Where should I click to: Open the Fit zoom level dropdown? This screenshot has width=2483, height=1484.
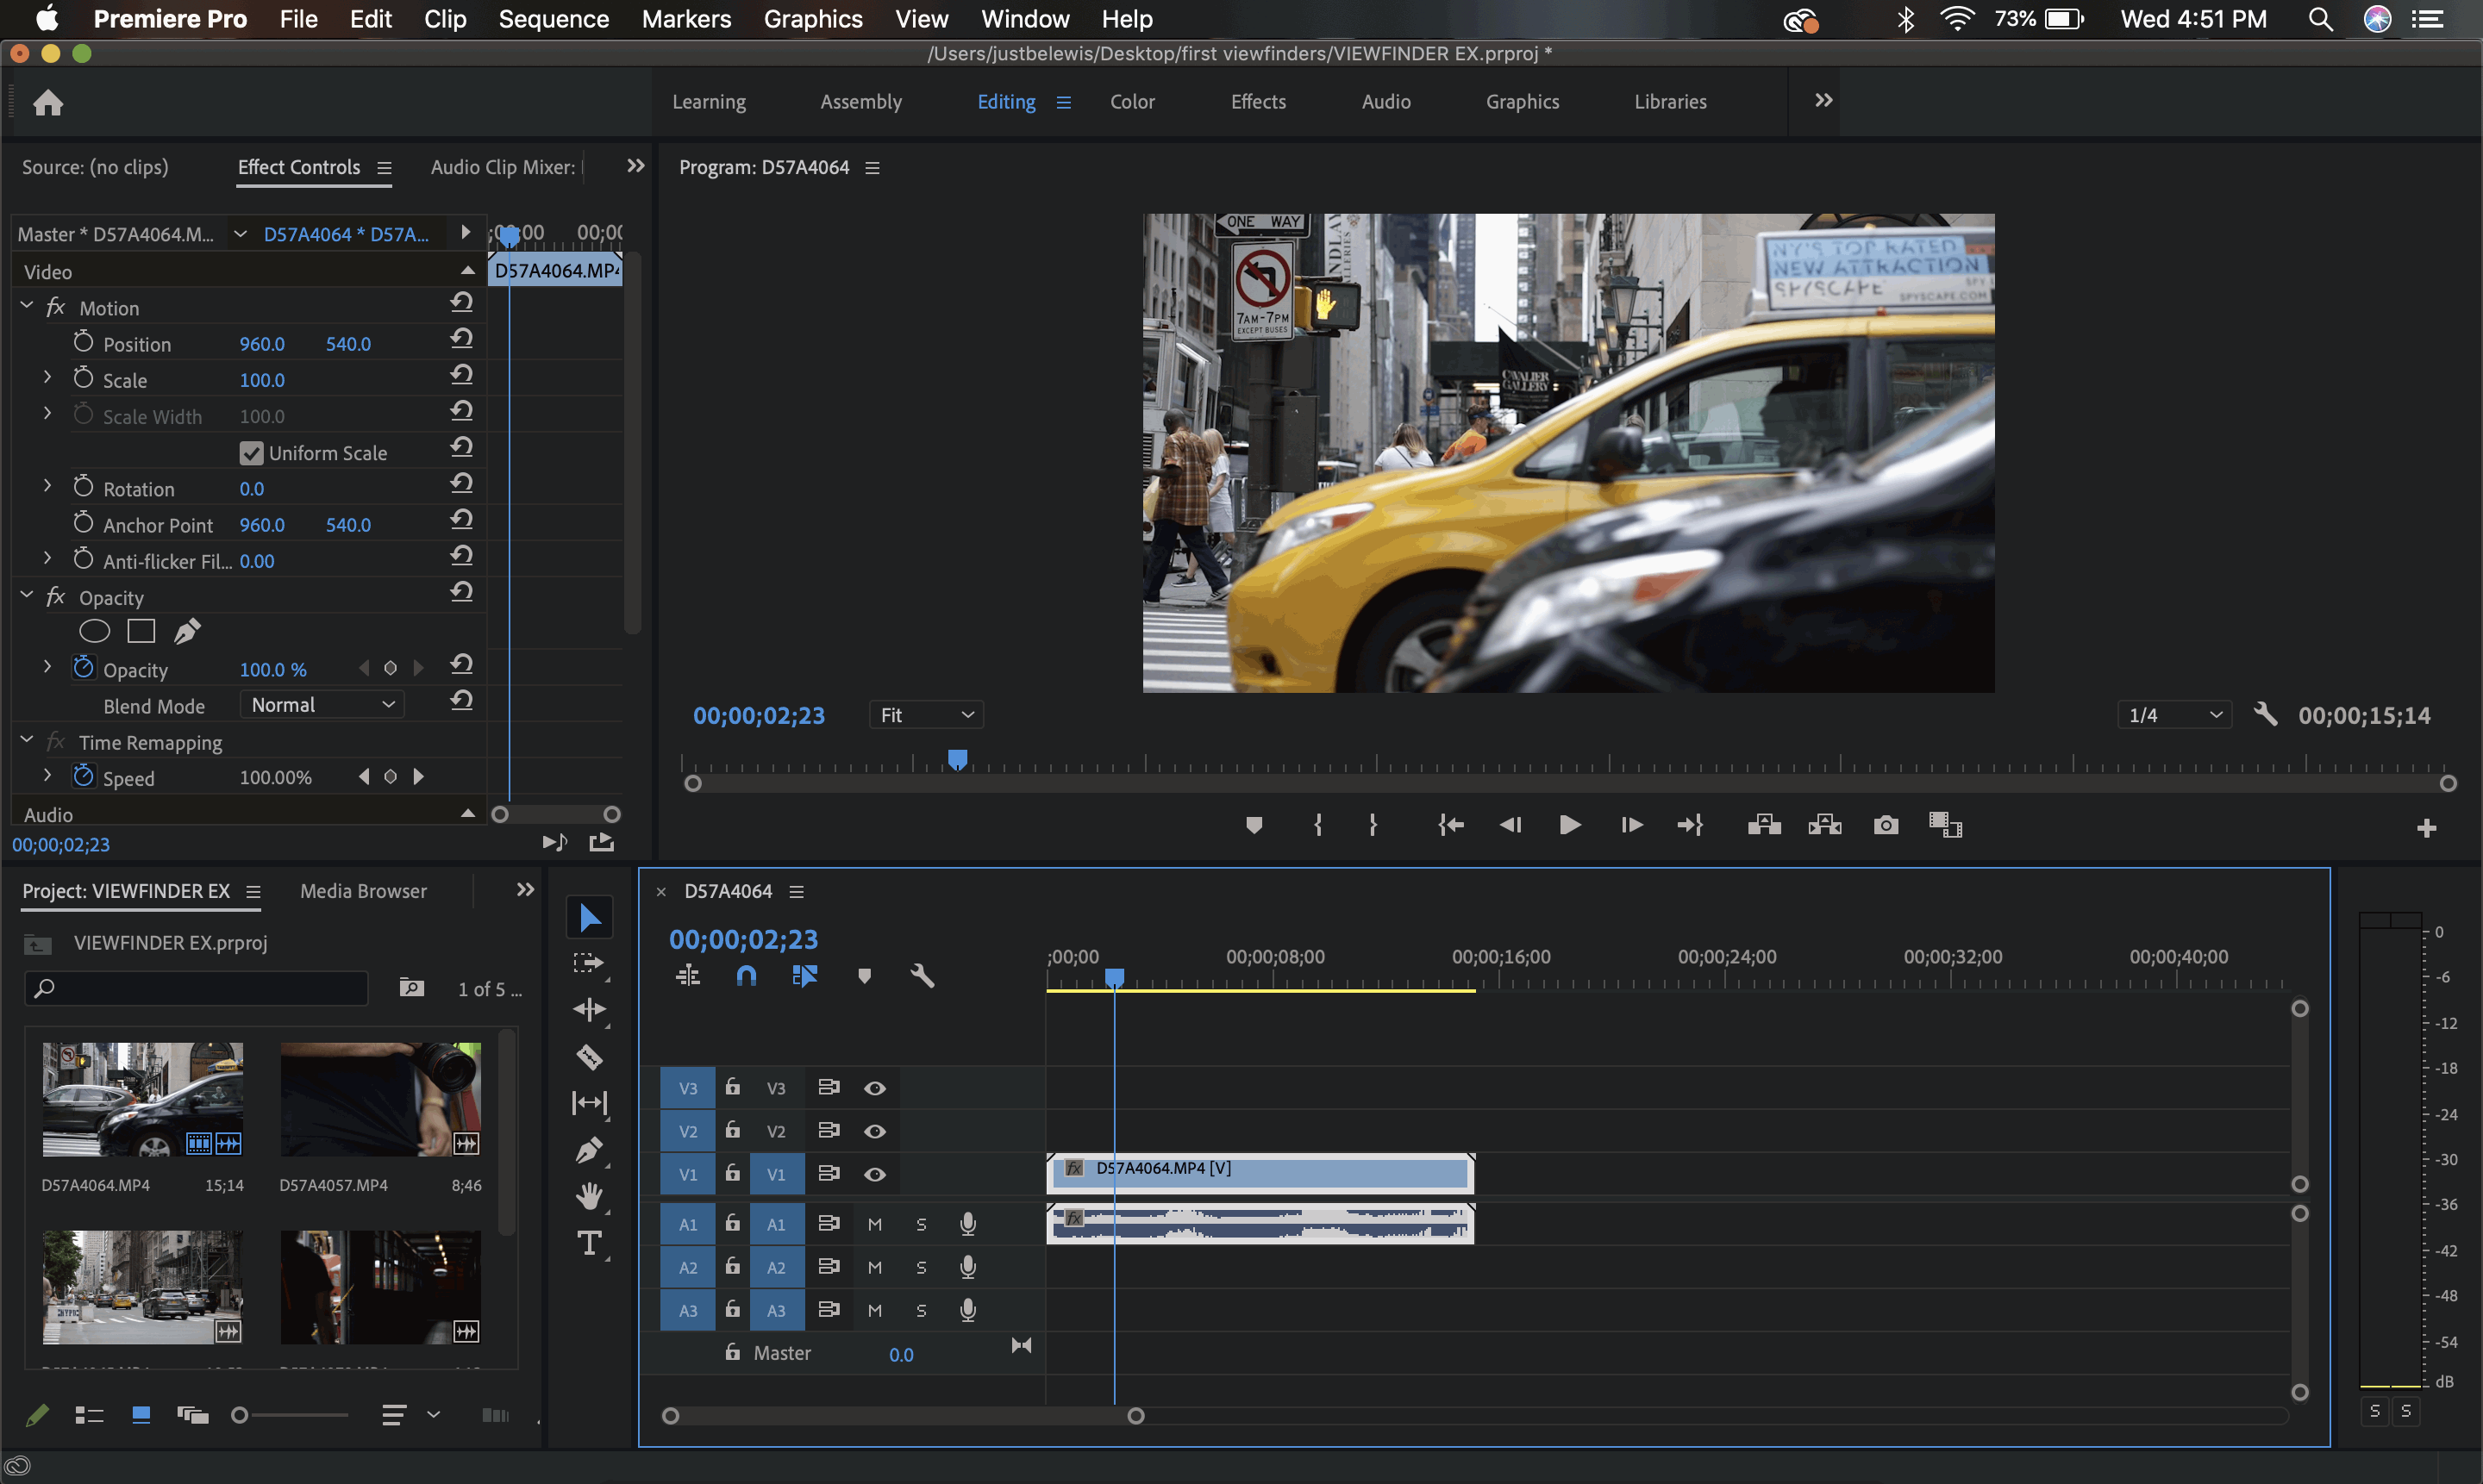pos(925,715)
